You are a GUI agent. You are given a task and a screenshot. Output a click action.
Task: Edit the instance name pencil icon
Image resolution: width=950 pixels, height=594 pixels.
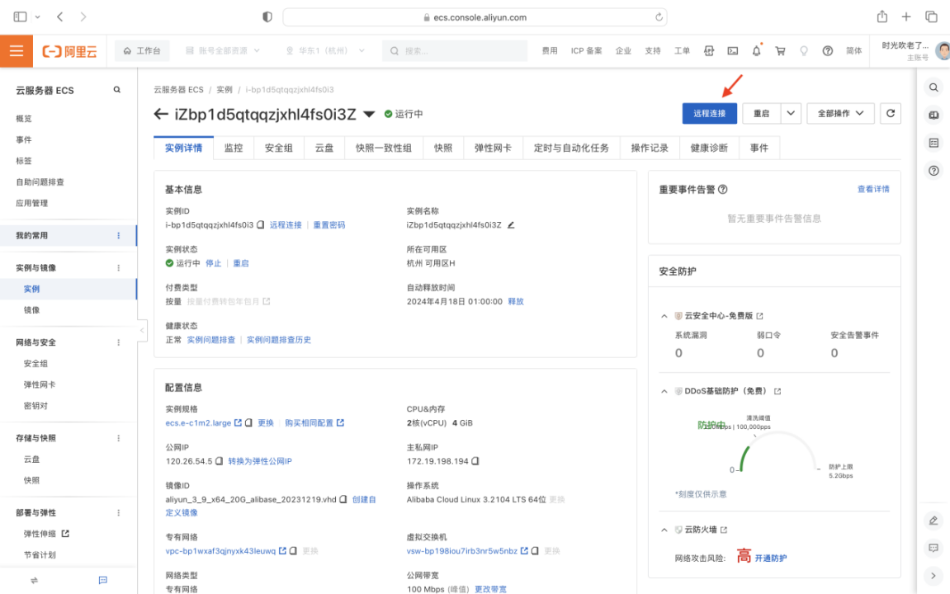[x=511, y=224]
